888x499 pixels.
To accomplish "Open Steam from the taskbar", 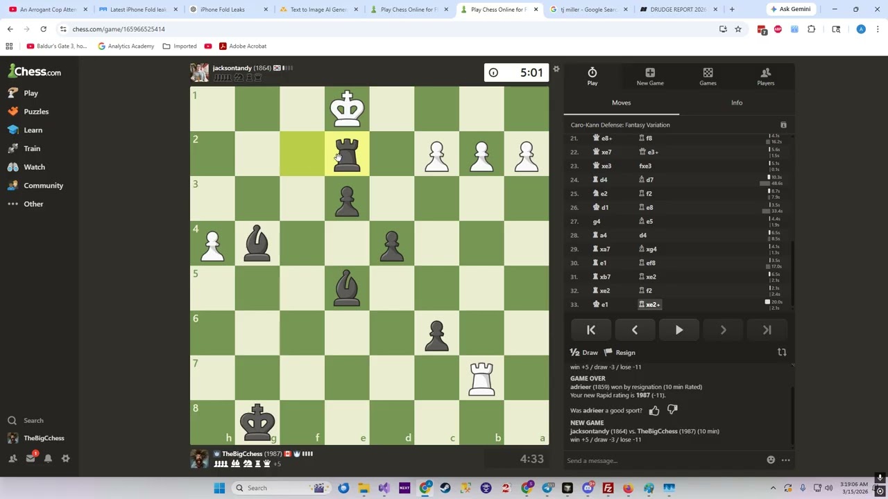I will [x=445, y=488].
